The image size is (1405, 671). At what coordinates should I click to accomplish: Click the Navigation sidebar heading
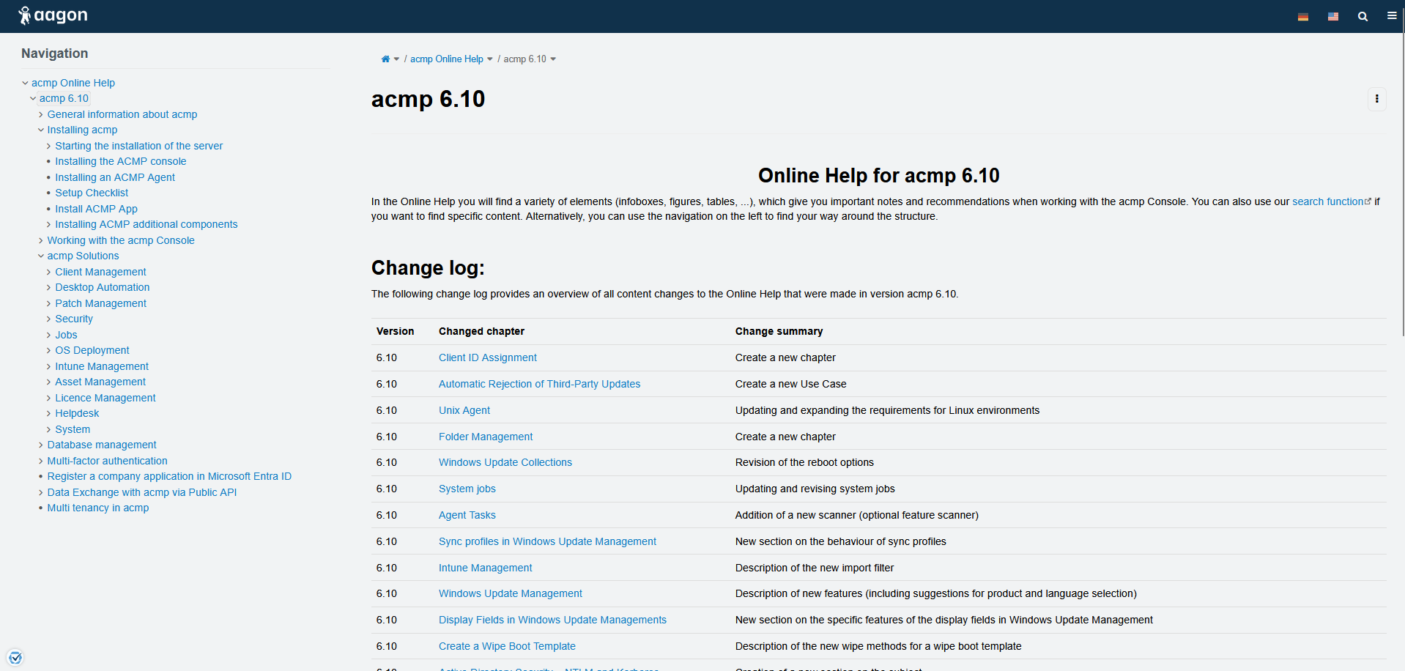tap(55, 53)
